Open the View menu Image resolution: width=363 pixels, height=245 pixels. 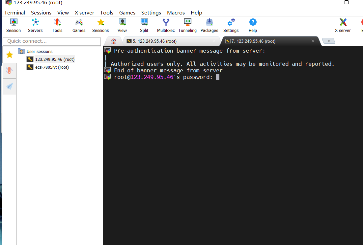click(63, 13)
